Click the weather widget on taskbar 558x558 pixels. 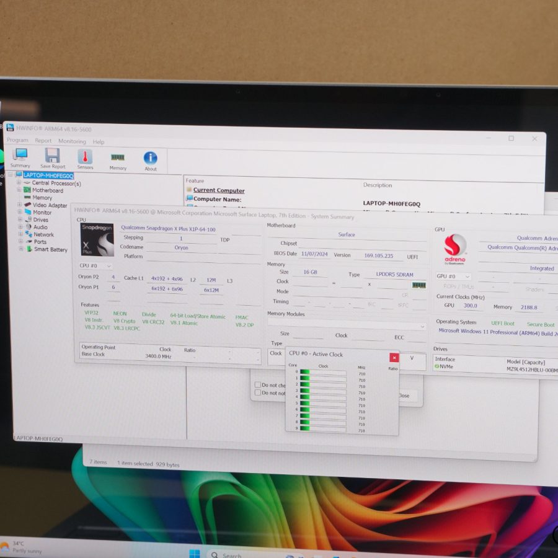[x=21, y=547]
